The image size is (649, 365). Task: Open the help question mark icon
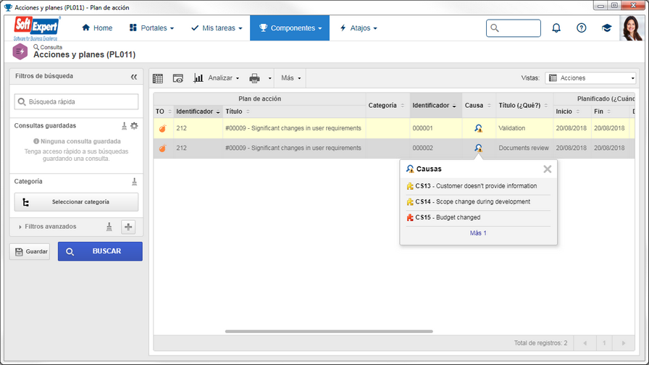click(x=581, y=28)
